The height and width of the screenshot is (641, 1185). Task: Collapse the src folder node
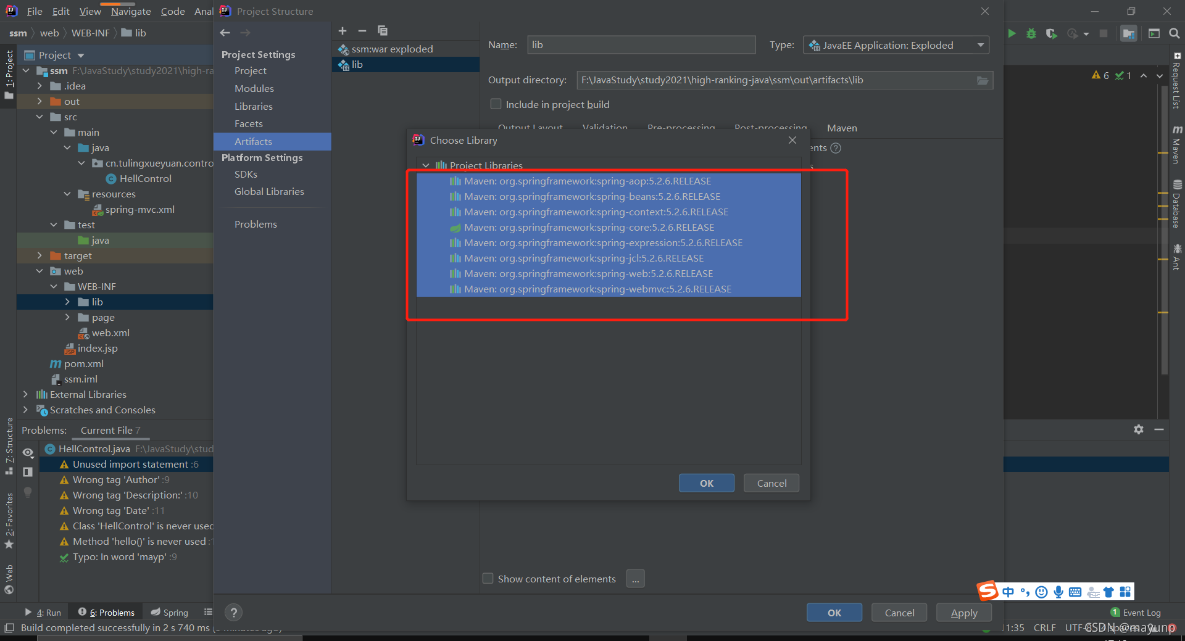click(39, 117)
